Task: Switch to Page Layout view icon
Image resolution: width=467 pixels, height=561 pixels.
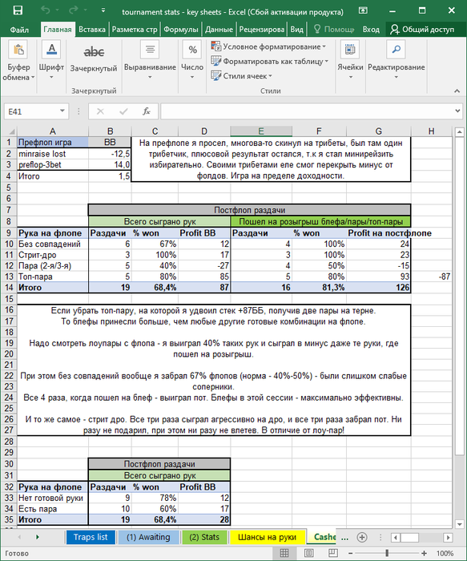Action: point(309,553)
